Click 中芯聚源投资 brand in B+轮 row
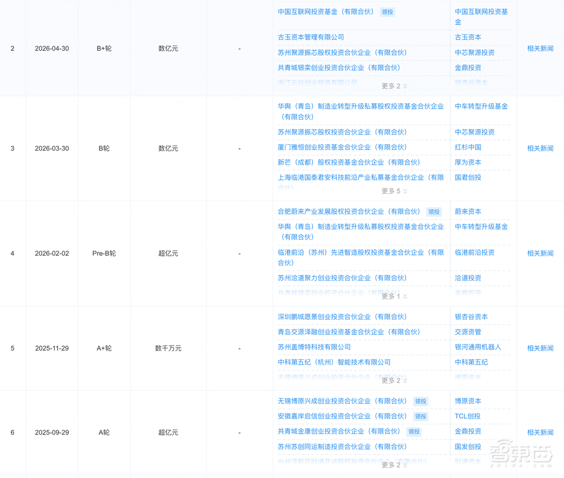This screenshot has width=564, height=478. tap(474, 52)
